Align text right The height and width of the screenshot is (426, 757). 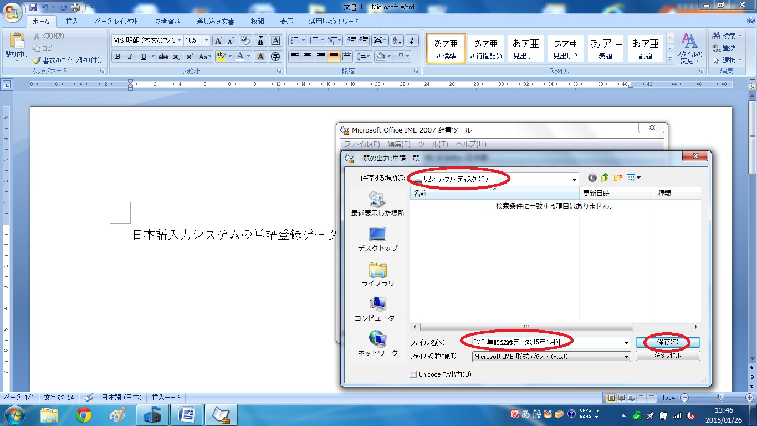pos(320,57)
